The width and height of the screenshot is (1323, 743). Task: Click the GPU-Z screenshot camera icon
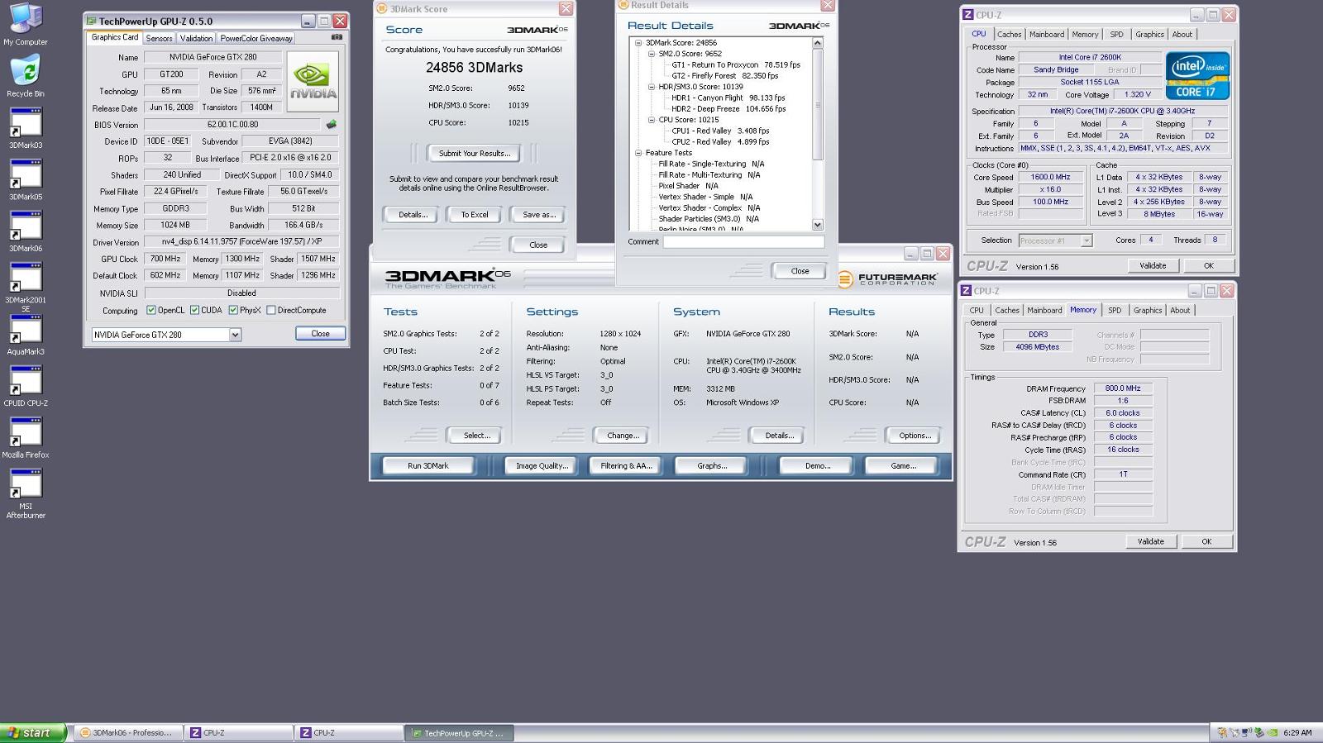(x=337, y=37)
